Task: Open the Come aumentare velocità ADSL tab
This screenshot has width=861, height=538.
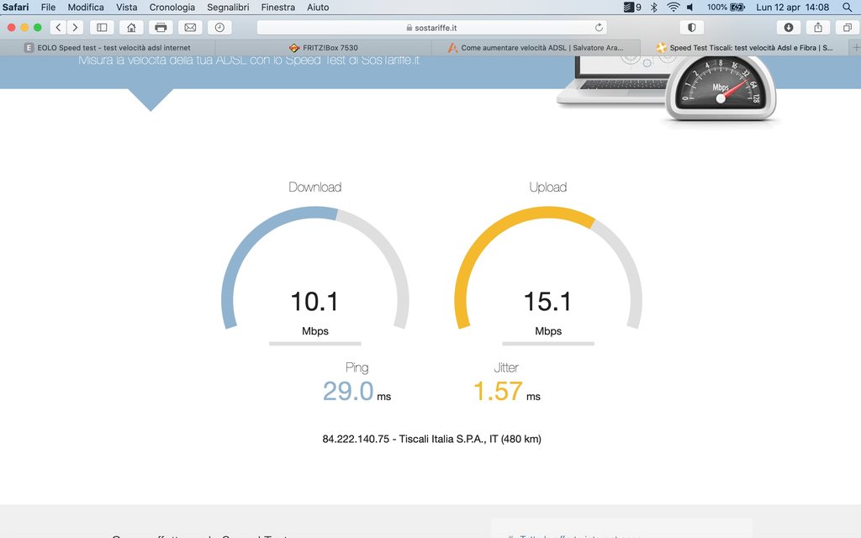Action: pyautogui.click(x=538, y=48)
